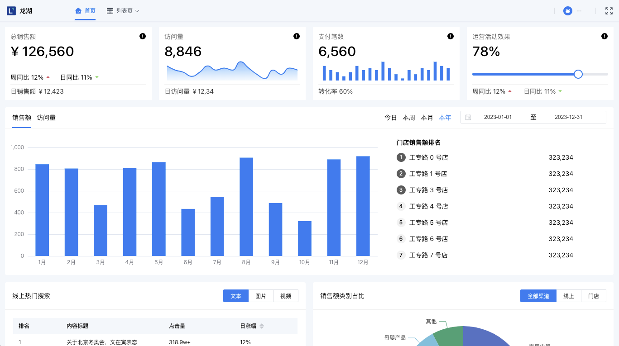Sort table by 日涨幅 column arrows
This screenshot has height=346, width=619.
click(x=262, y=326)
